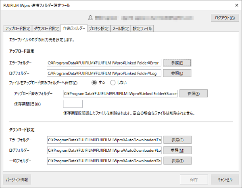
Task: Click the 保存期間[日] input box
Action: 73,104
